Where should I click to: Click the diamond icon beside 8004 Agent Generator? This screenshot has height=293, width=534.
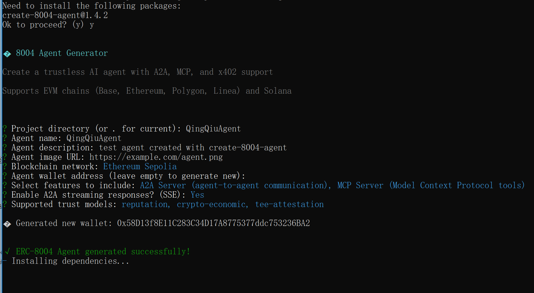pyautogui.click(x=7, y=54)
